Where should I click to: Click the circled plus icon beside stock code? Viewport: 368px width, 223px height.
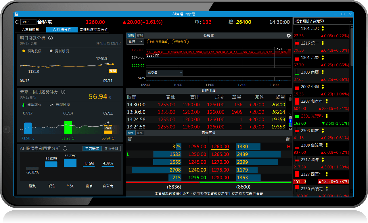(17, 22)
